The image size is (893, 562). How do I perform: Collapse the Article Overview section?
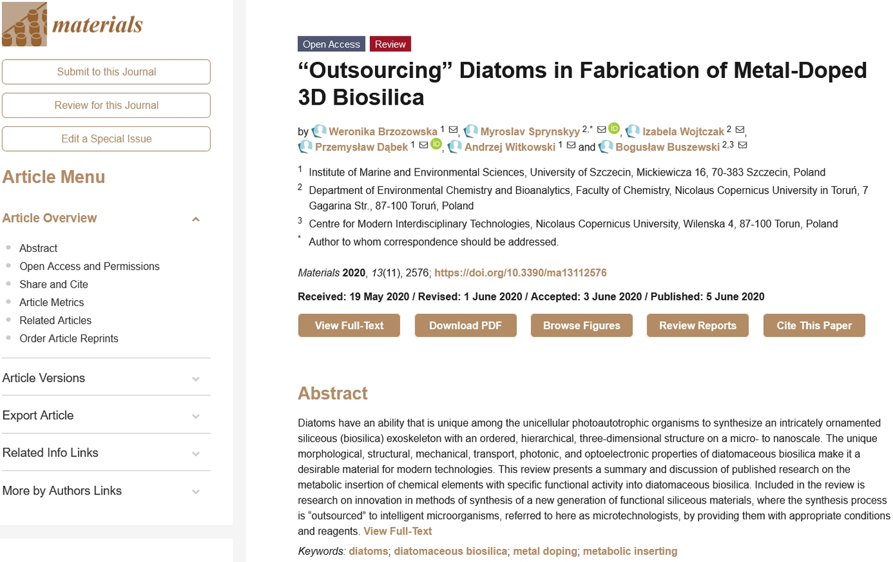click(196, 219)
